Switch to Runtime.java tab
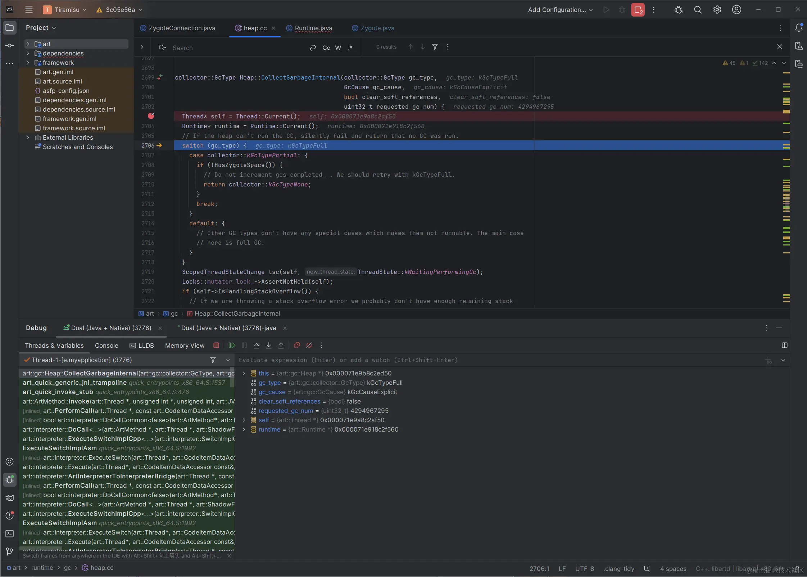 click(x=309, y=28)
